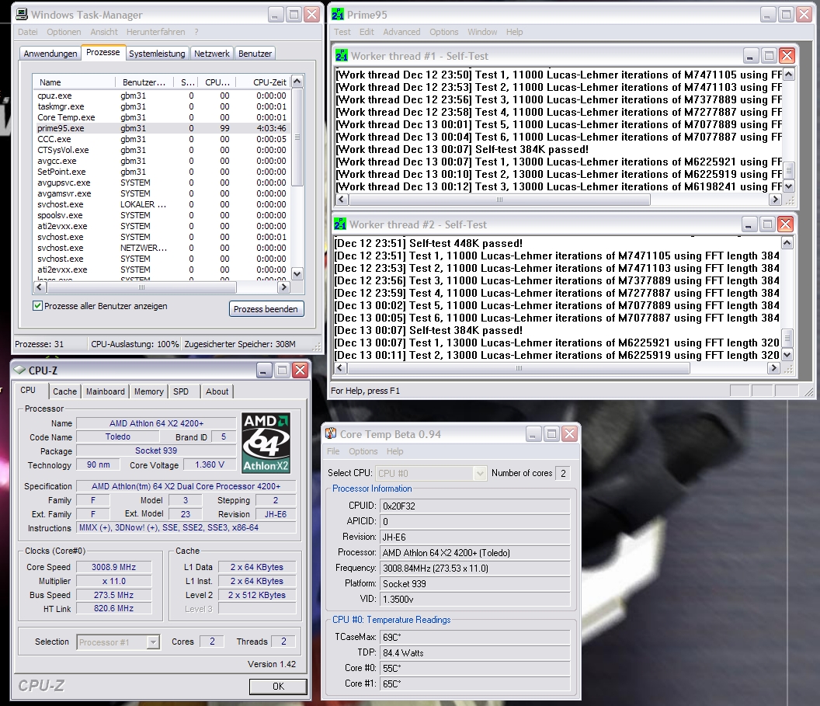Sort processes by the Name column header
Viewport: 820px width, 706px height.
(74, 82)
